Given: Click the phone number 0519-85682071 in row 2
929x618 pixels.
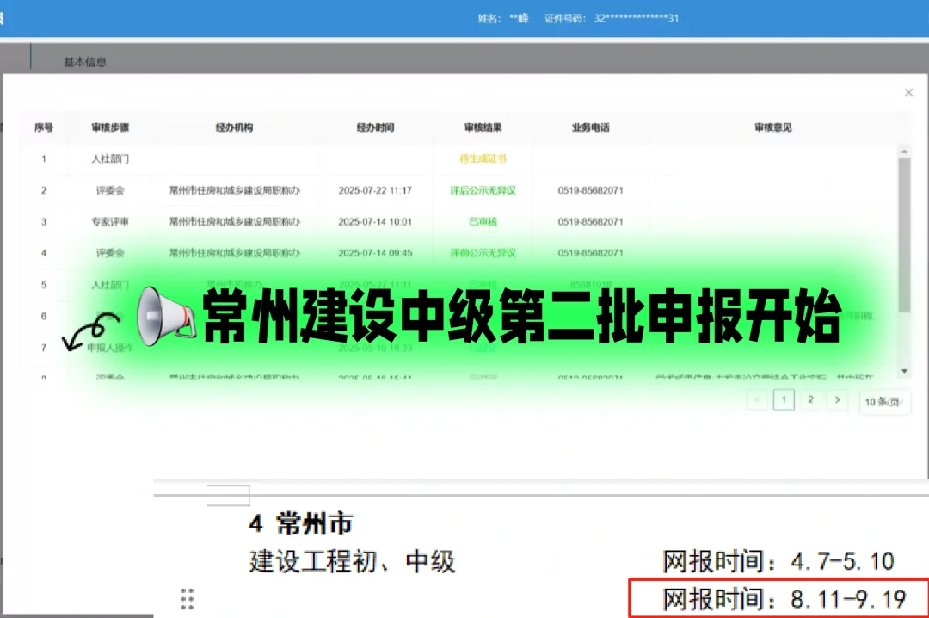Looking at the screenshot, I should pyautogui.click(x=591, y=190).
